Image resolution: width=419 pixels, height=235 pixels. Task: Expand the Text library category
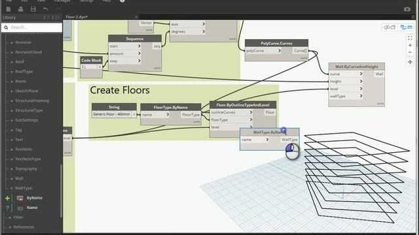pyautogui.click(x=12, y=140)
